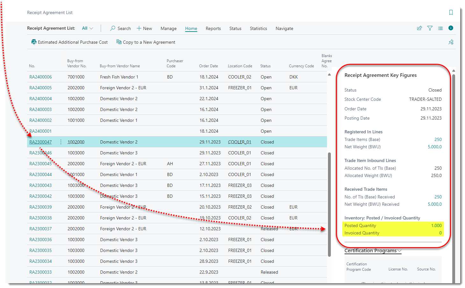Collapse the Certification Programs section

[x=373, y=251]
